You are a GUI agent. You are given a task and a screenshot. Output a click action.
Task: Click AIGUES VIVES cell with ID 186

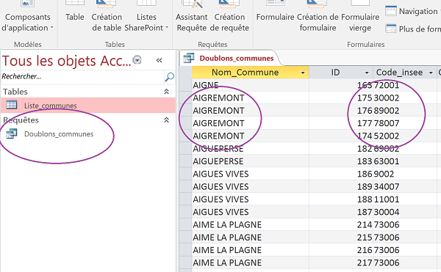click(251, 174)
